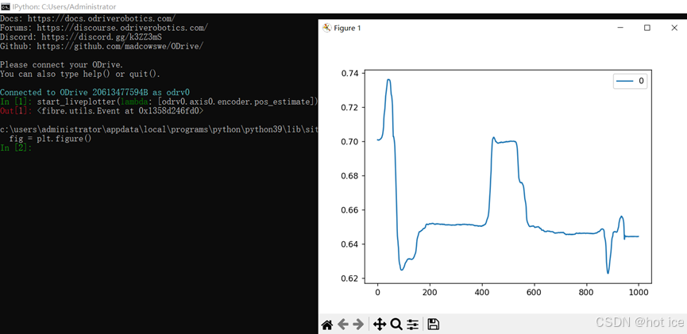Image resolution: width=687 pixels, height=334 pixels.
Task: Click the IPython console window icon
Action: click(x=5, y=6)
